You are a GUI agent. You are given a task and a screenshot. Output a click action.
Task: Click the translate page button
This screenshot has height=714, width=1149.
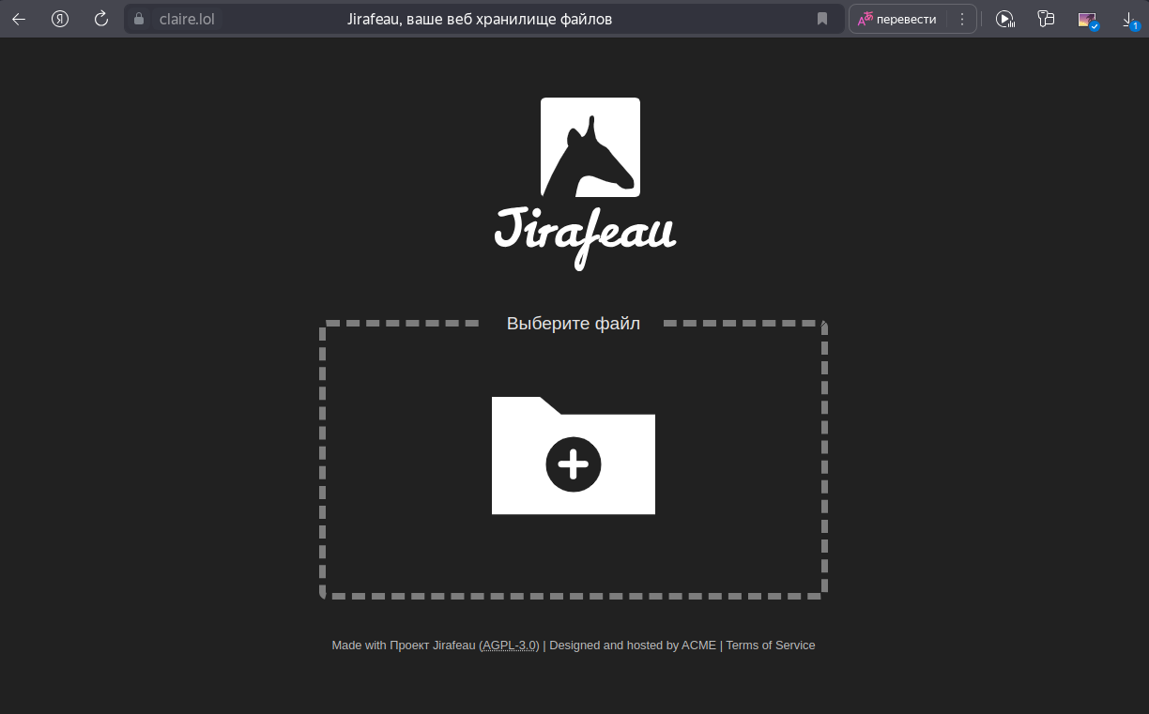(x=897, y=19)
